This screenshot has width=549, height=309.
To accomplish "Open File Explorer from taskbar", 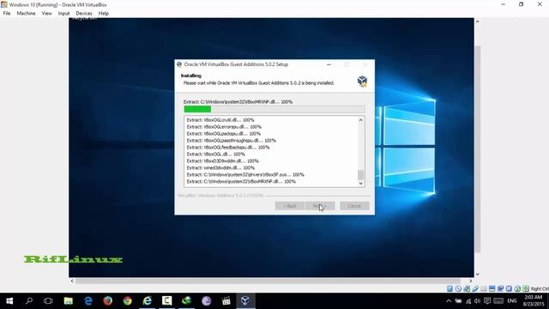I will click(x=69, y=301).
